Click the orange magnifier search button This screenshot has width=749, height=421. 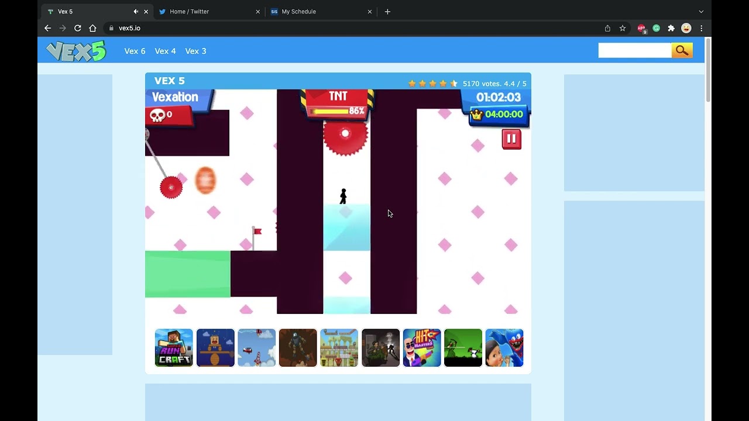click(682, 51)
